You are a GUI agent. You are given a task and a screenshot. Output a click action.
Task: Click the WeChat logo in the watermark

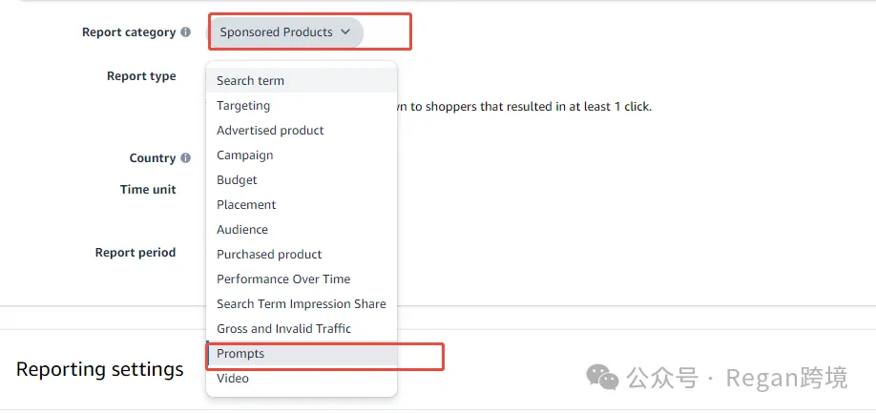(602, 378)
